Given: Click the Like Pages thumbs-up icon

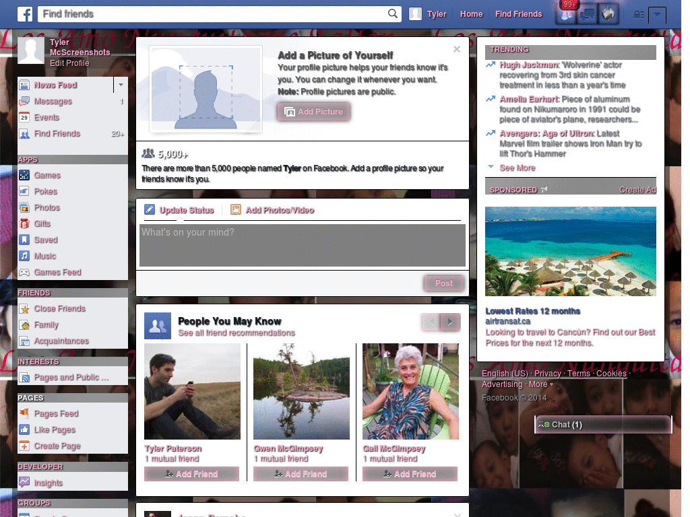Looking at the screenshot, I should coord(24,430).
